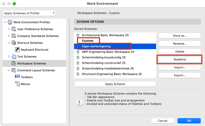Click the Tool Schemes hammer icon
Screen dimensions: 205x126
(14, 57)
